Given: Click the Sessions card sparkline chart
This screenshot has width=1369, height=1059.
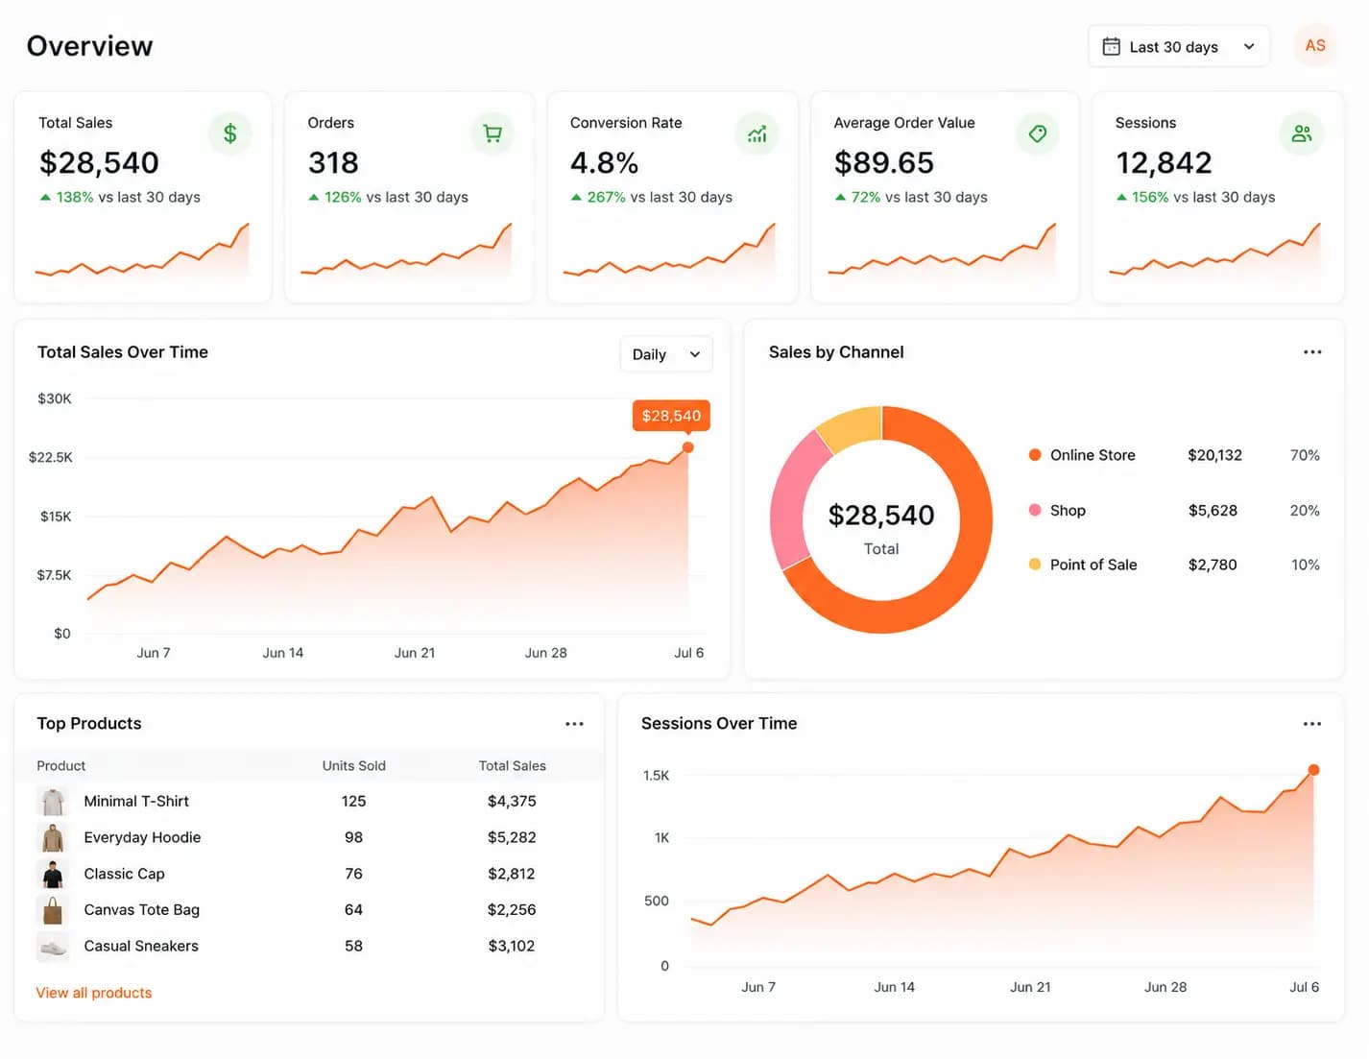Looking at the screenshot, I should (1214, 253).
